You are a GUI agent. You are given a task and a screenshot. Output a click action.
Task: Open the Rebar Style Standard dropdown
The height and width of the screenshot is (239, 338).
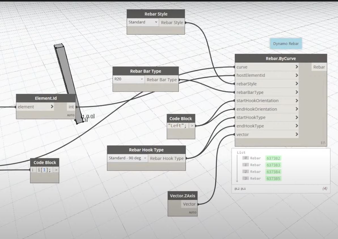(143, 22)
